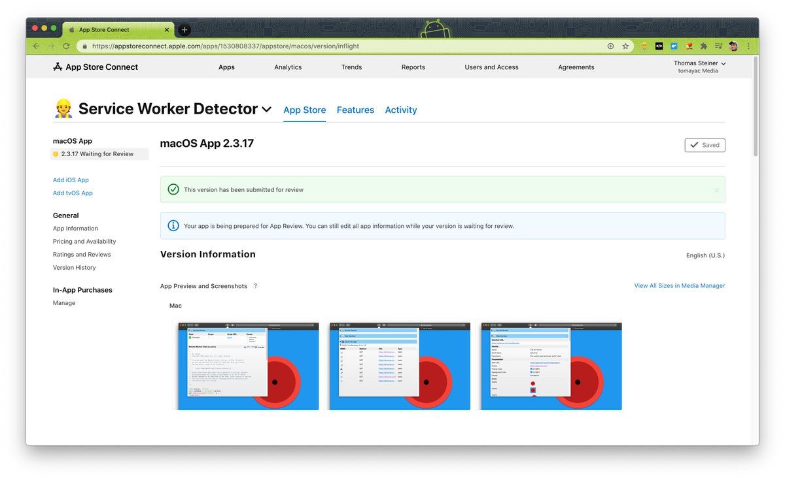Click the install app plus icon in address bar
The image size is (785, 480).
[610, 46]
